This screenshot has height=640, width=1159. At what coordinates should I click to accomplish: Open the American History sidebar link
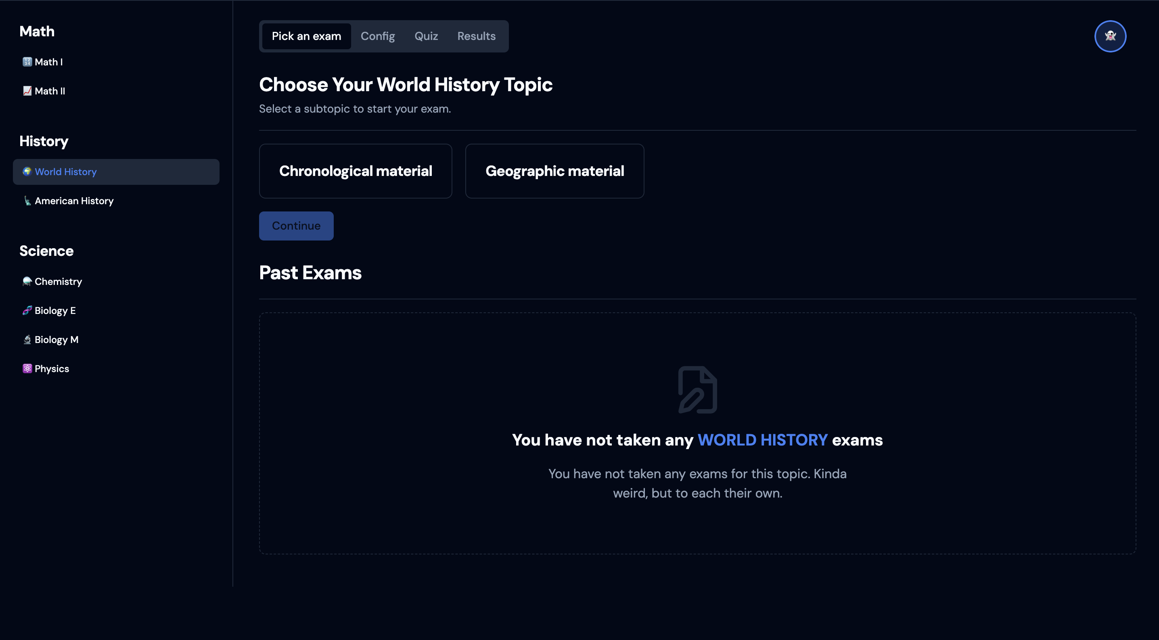click(x=74, y=201)
